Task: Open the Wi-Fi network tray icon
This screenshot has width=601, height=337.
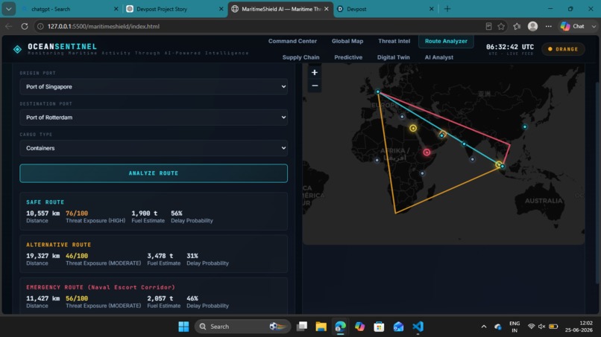Action: click(x=531, y=327)
